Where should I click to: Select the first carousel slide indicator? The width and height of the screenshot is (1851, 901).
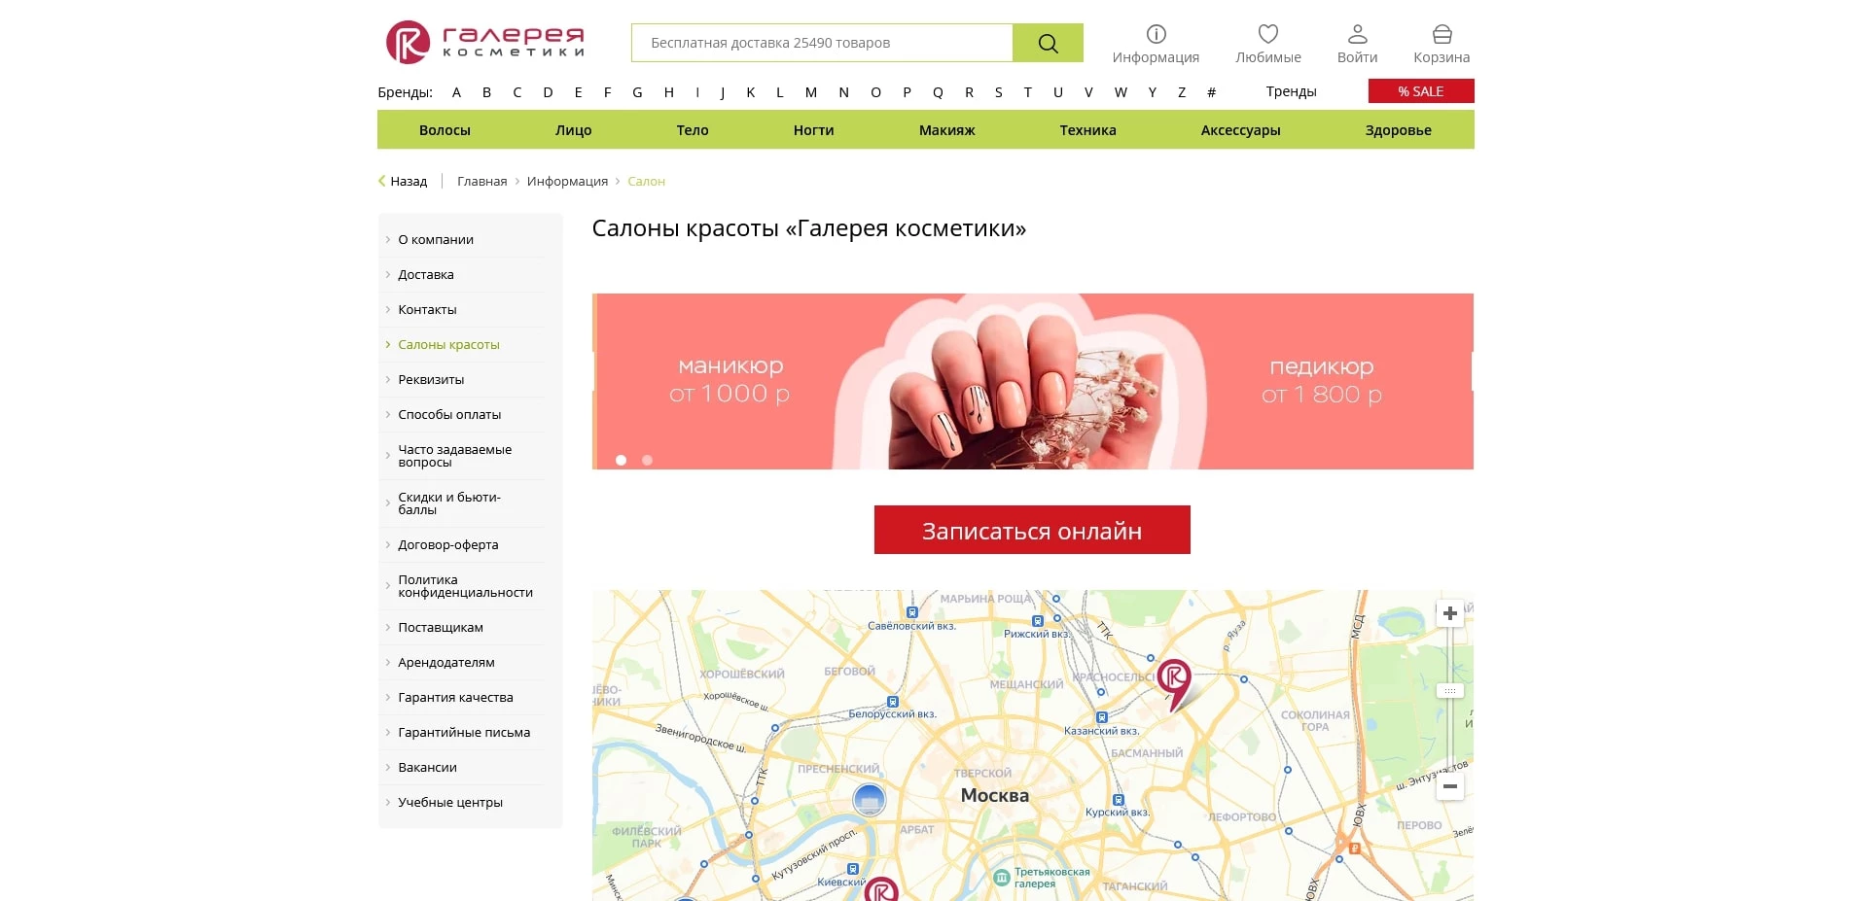click(621, 460)
